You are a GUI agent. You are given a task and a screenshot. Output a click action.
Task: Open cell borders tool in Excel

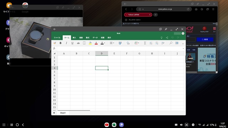(84, 43)
